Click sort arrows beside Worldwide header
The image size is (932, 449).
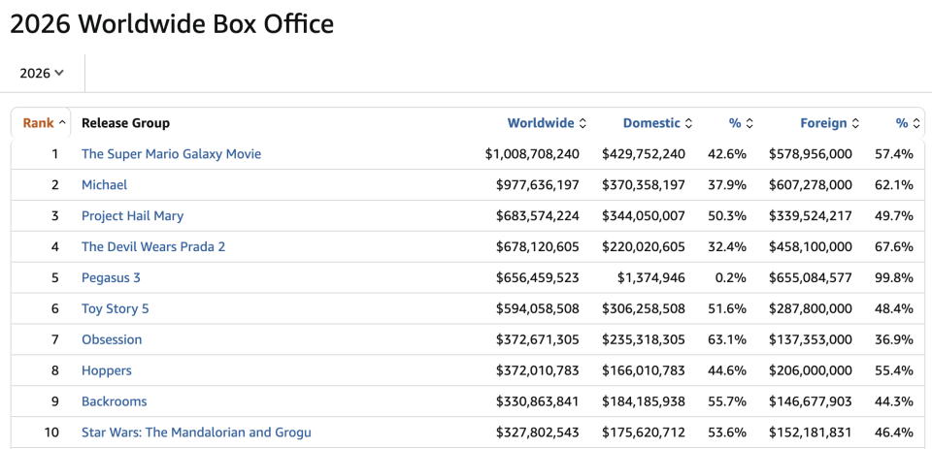[x=582, y=123]
